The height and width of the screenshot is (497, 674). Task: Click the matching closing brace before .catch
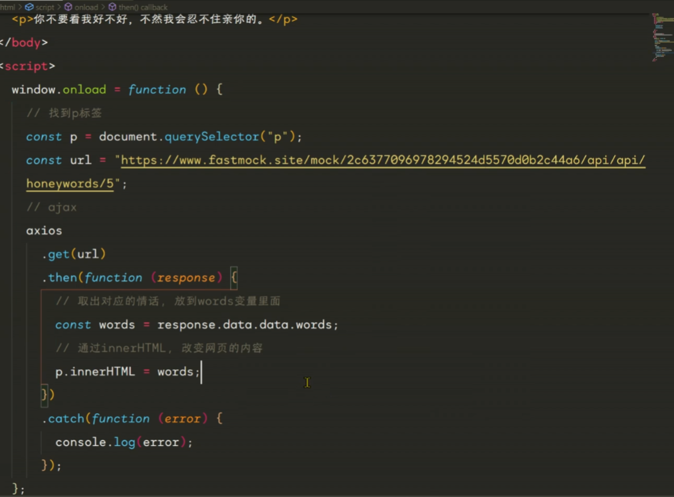click(45, 395)
